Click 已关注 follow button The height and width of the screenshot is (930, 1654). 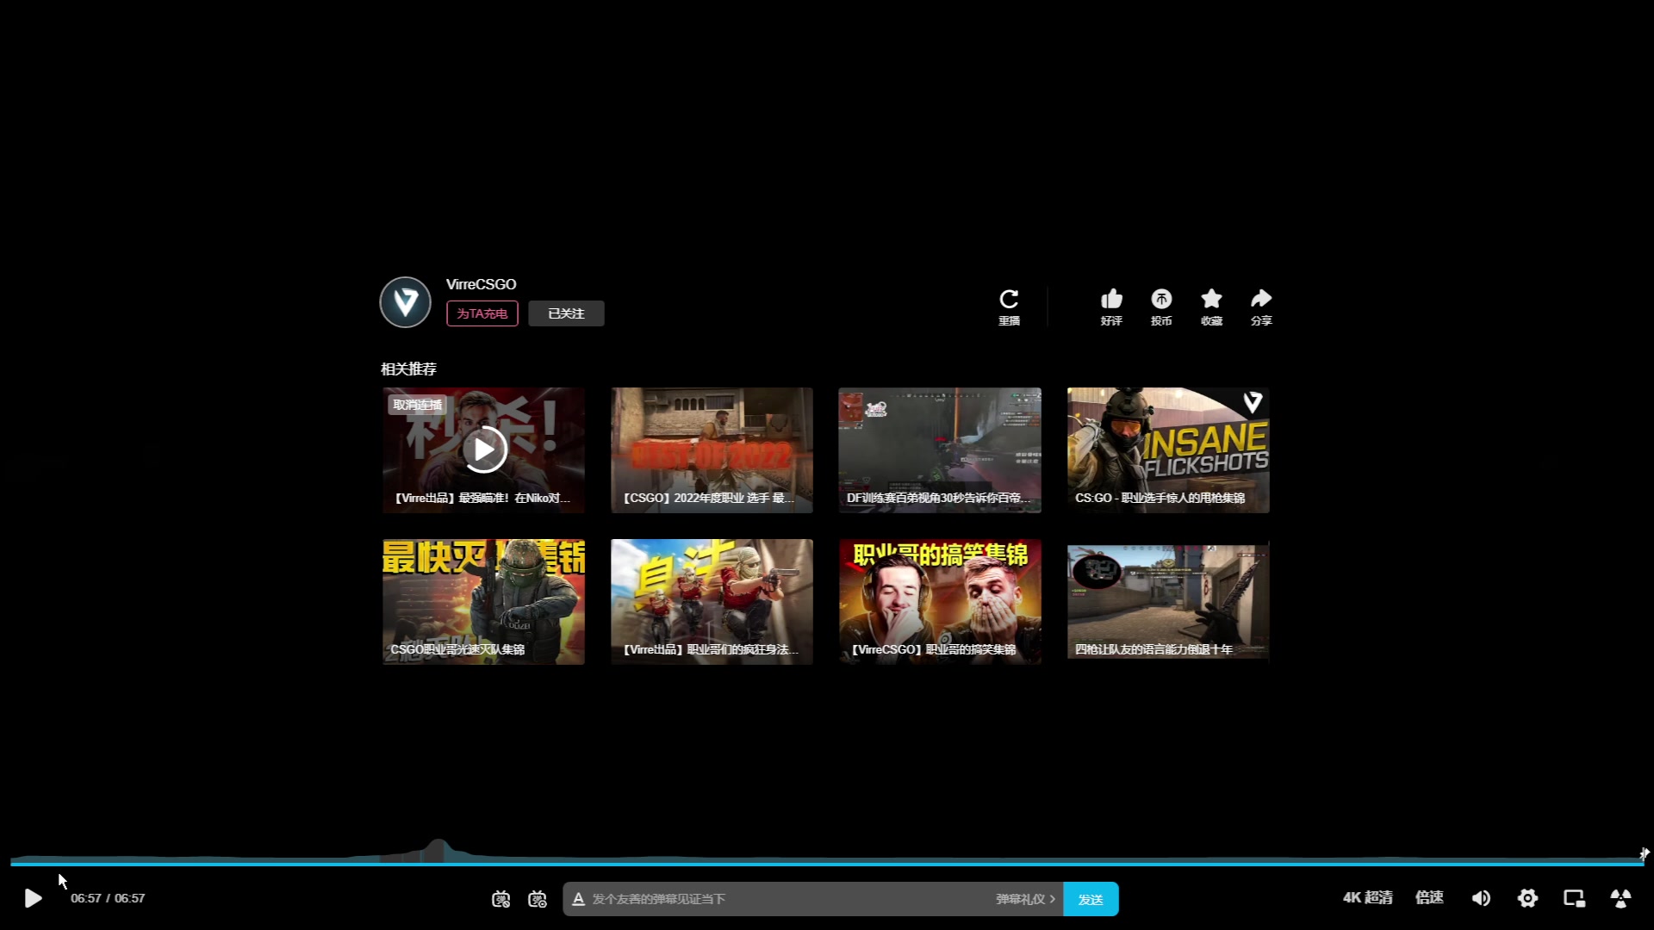coord(566,313)
